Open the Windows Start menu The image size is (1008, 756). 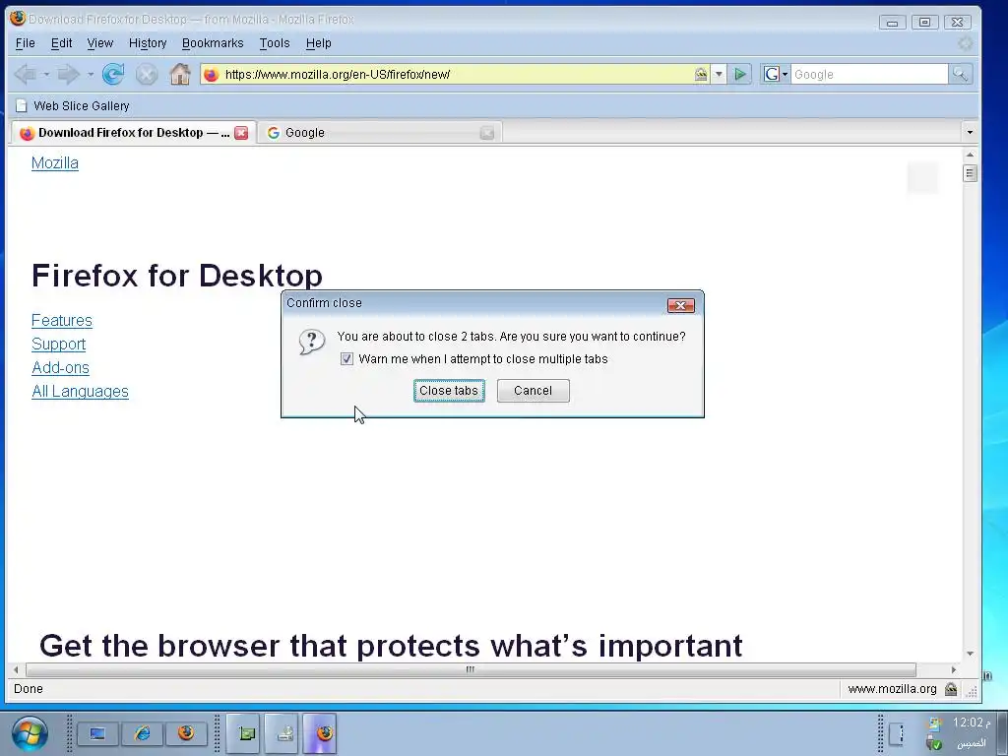[30, 733]
